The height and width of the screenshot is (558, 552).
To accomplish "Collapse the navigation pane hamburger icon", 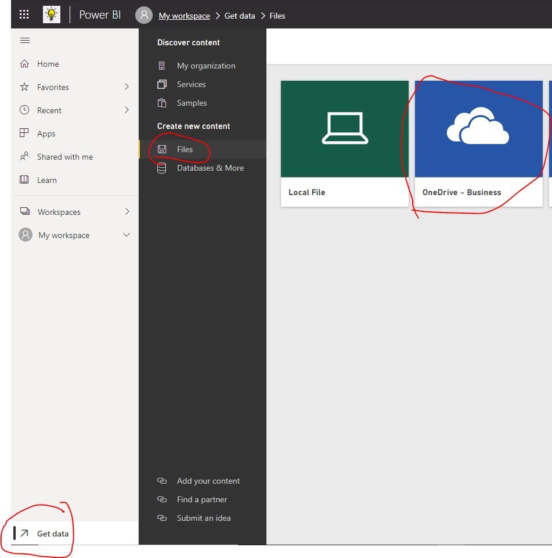I will (25, 40).
